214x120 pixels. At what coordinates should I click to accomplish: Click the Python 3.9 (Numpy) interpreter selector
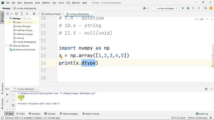pyautogui.click(x=198, y=118)
